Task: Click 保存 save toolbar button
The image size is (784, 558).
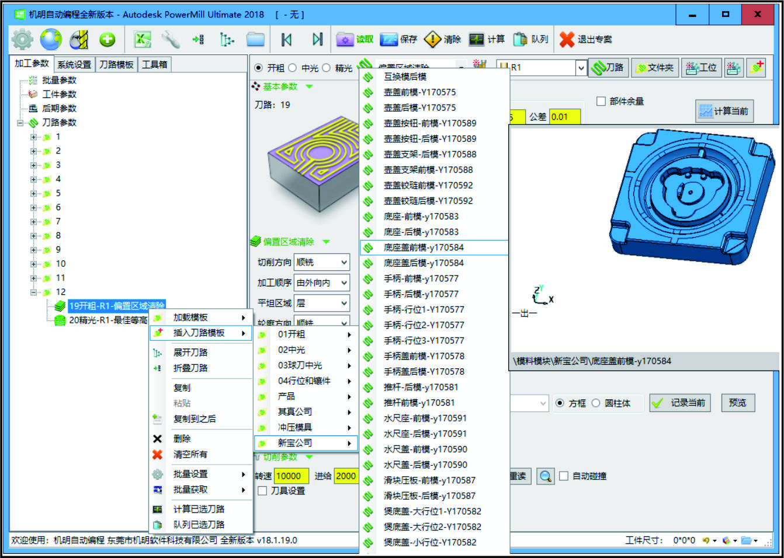Action: point(398,39)
